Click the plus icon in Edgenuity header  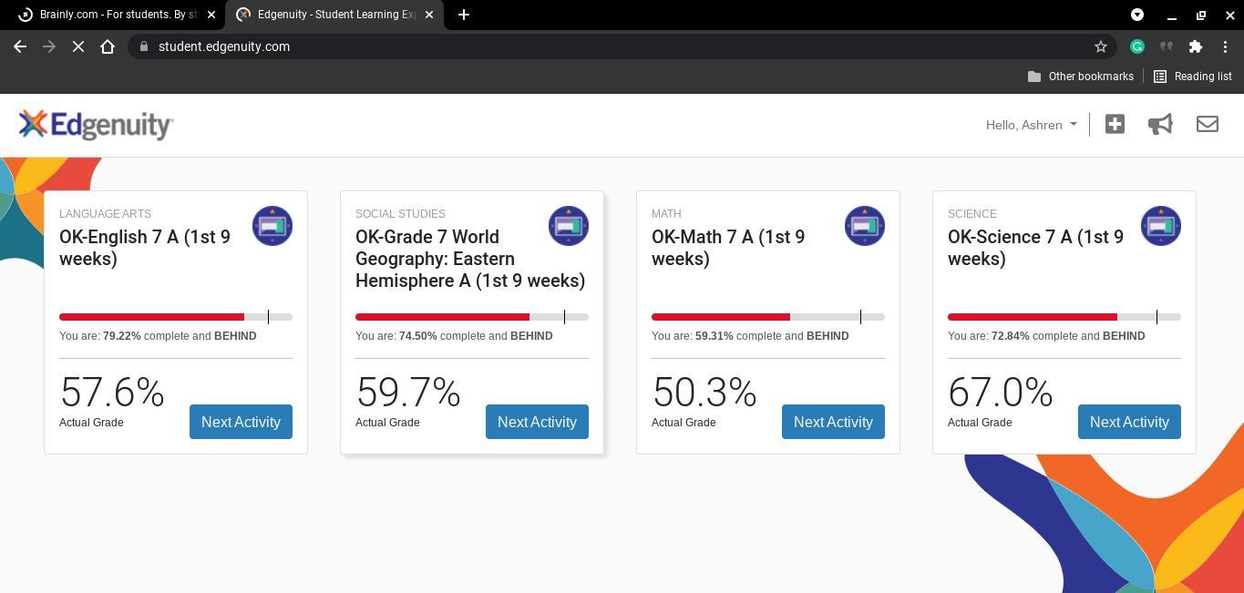1115,124
